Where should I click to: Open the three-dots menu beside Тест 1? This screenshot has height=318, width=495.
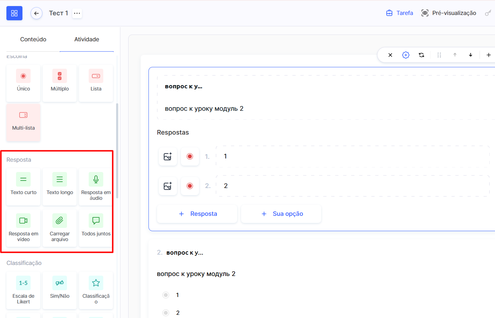tap(77, 13)
